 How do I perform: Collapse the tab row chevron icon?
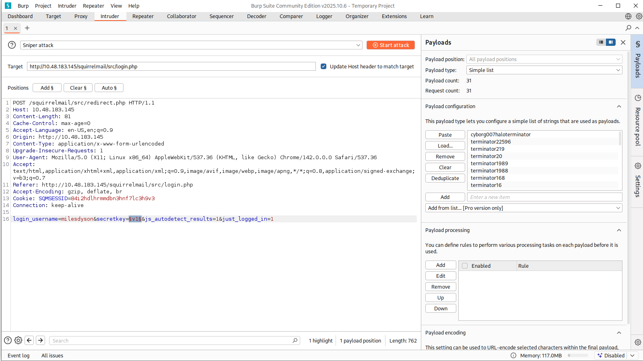tap(637, 28)
